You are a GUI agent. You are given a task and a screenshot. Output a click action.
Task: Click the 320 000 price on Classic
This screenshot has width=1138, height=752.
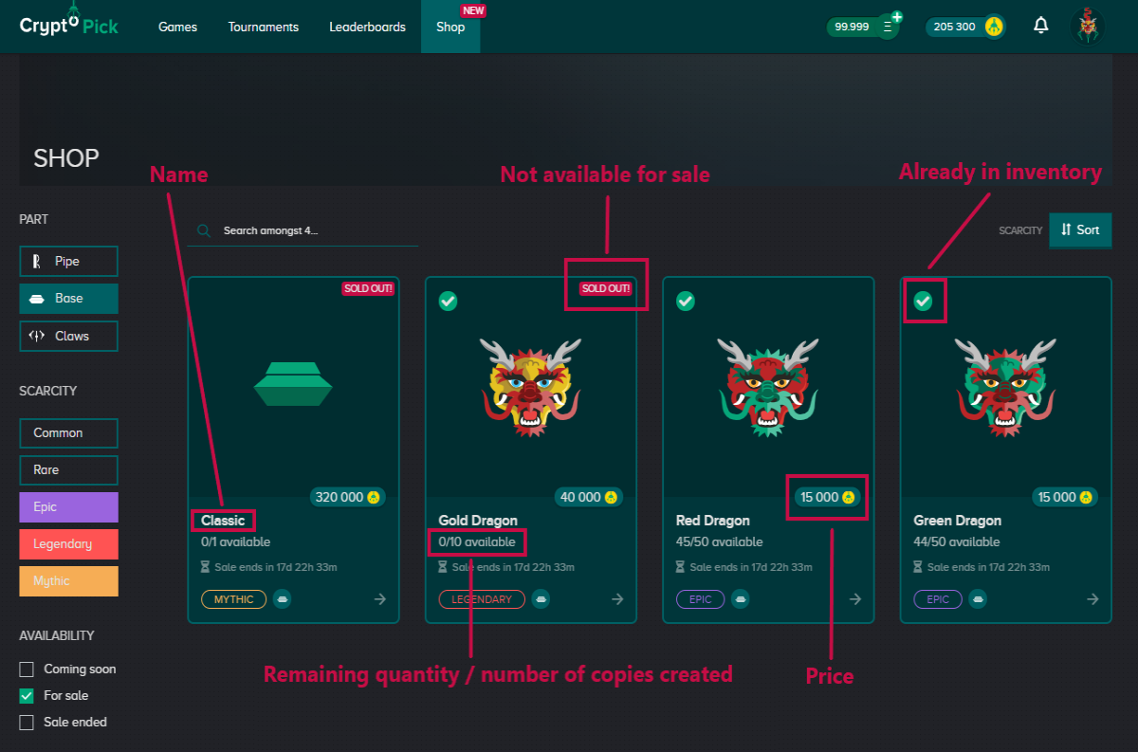coord(348,497)
